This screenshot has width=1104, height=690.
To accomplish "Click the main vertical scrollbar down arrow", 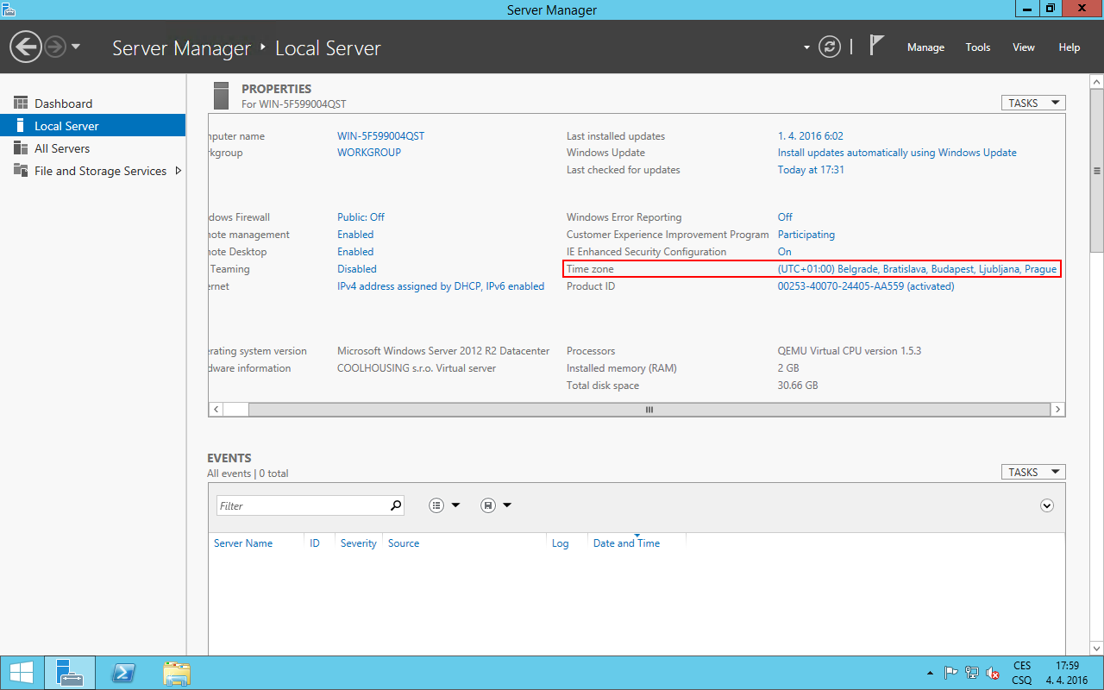I will [x=1097, y=648].
